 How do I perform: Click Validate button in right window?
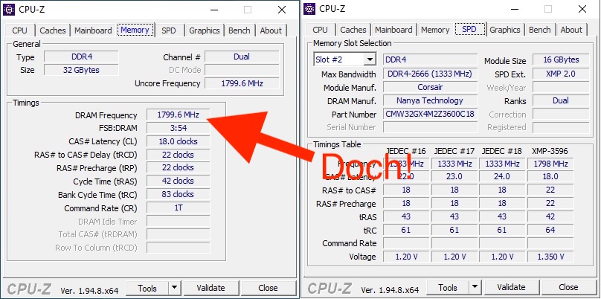511,287
